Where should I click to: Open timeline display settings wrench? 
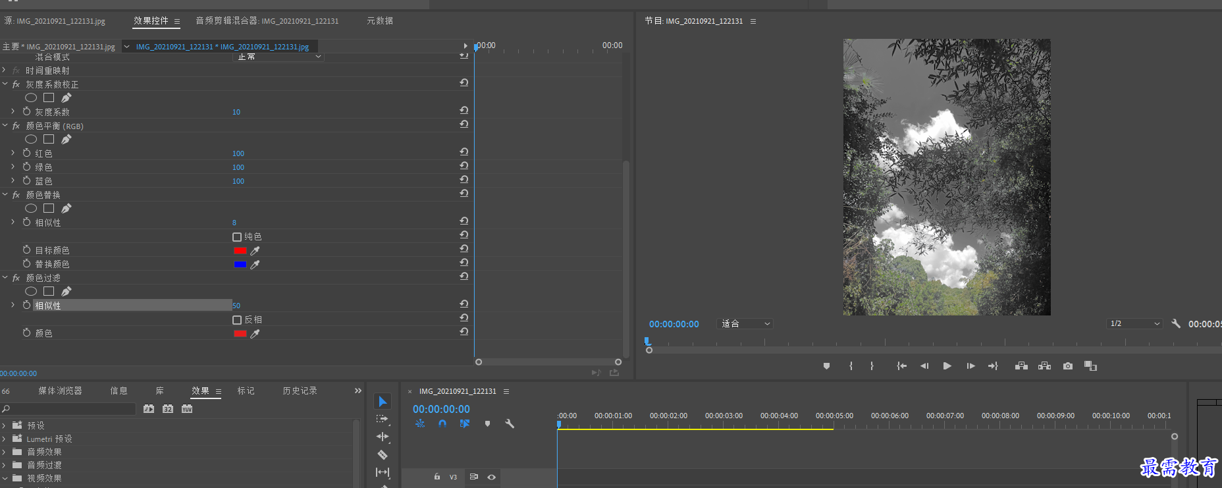point(510,423)
